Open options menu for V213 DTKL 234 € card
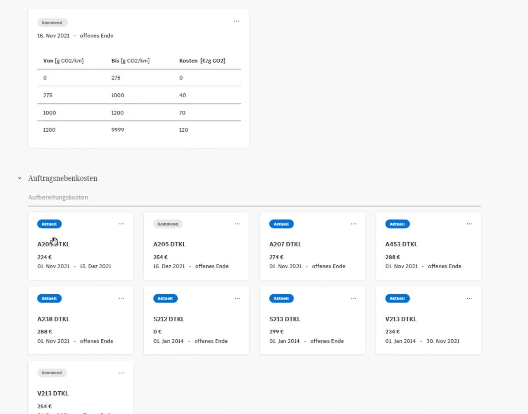 [469, 298]
